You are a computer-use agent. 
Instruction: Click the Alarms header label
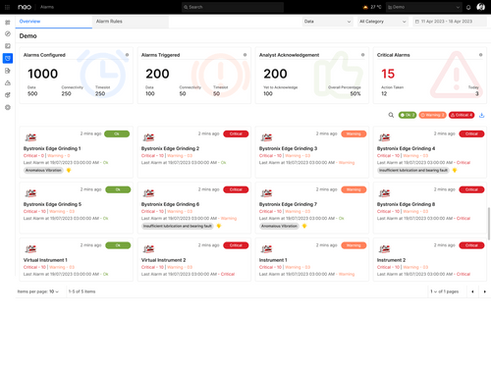tap(47, 7)
